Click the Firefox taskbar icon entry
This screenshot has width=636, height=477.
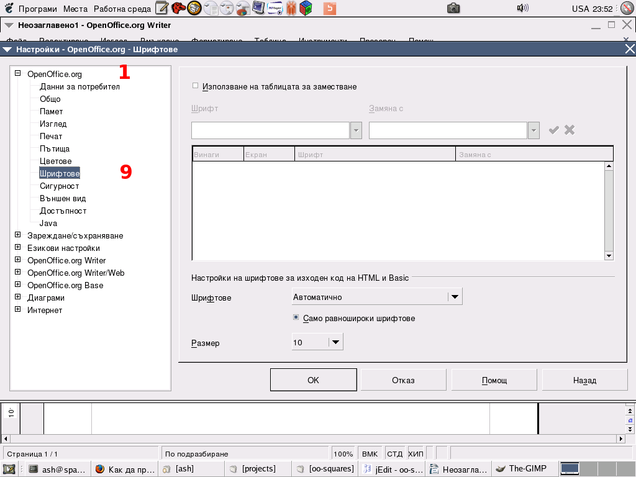(x=125, y=469)
